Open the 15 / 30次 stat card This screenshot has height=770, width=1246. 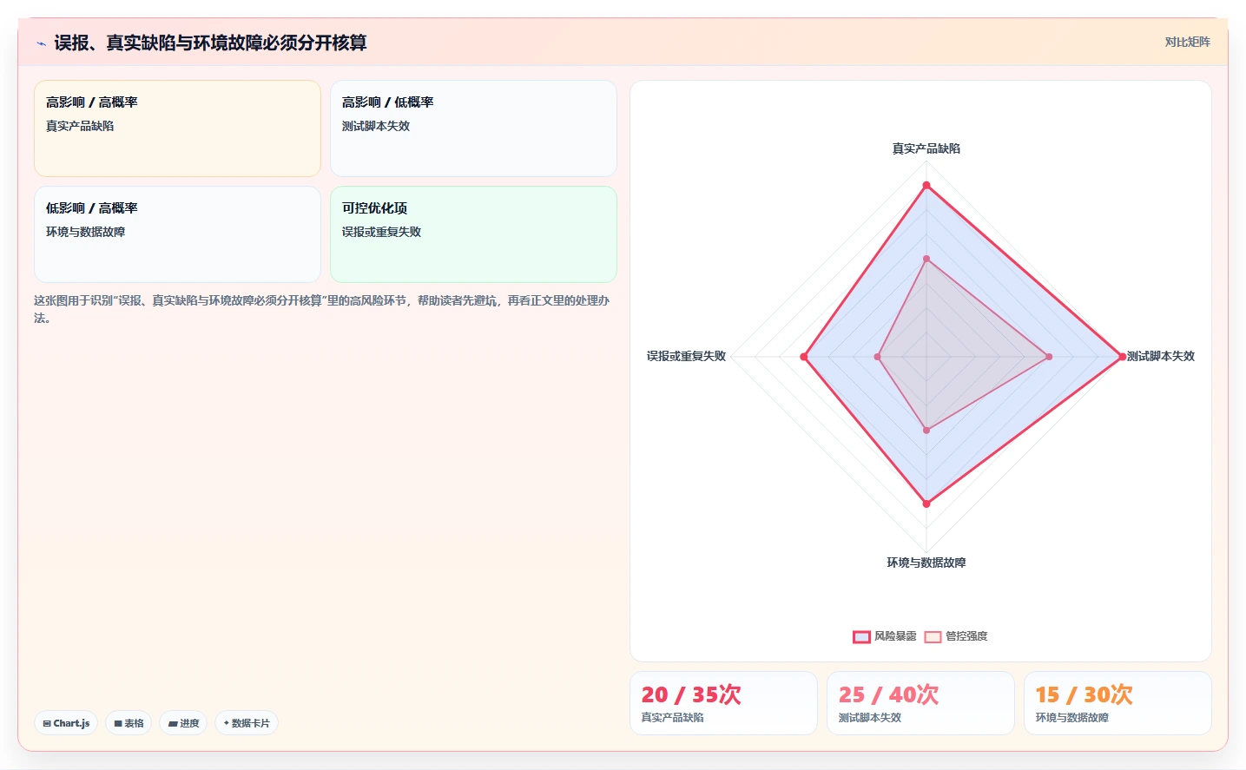pos(1117,703)
